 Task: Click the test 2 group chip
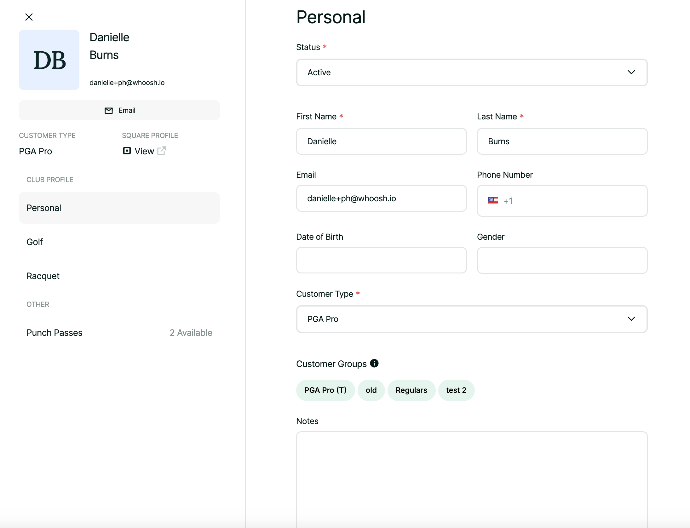click(x=456, y=390)
